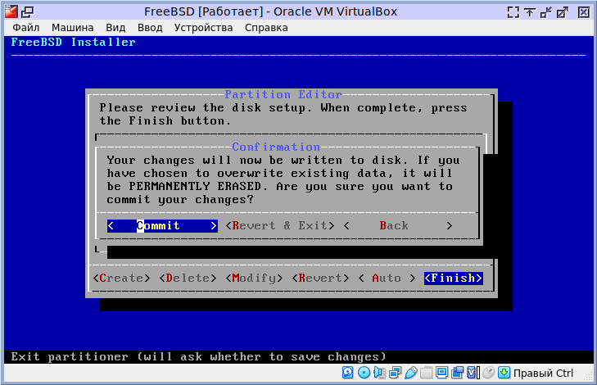Screen dimensions: 597x385
Task: Choose Revert & Exit in the Confirmation dialog
Action: (x=280, y=226)
